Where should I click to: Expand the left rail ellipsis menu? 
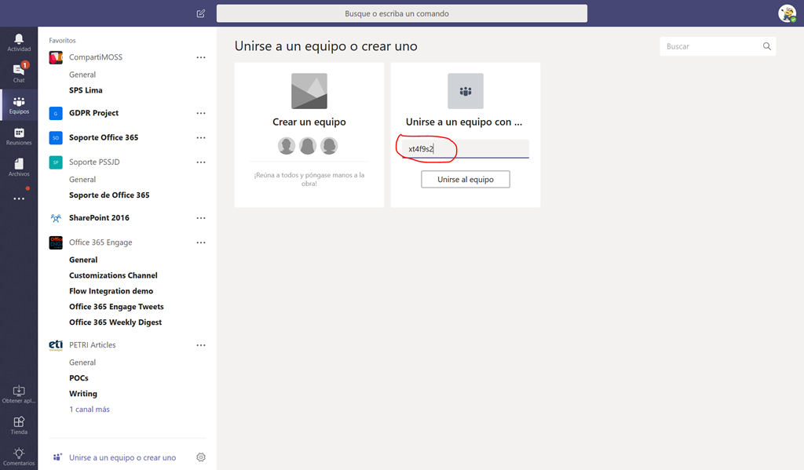(19, 199)
